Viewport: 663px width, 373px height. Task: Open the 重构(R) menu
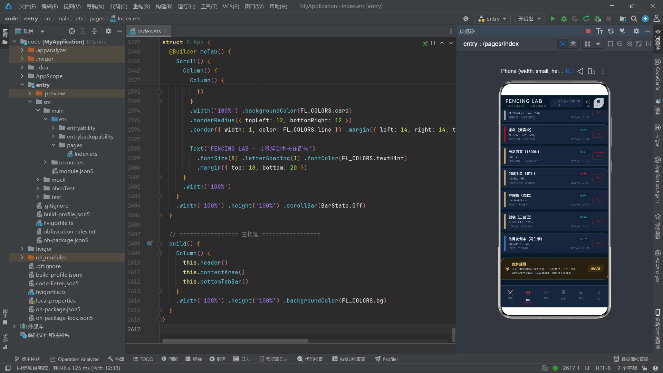click(141, 6)
